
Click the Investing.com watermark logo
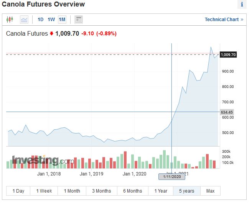(x=42, y=161)
